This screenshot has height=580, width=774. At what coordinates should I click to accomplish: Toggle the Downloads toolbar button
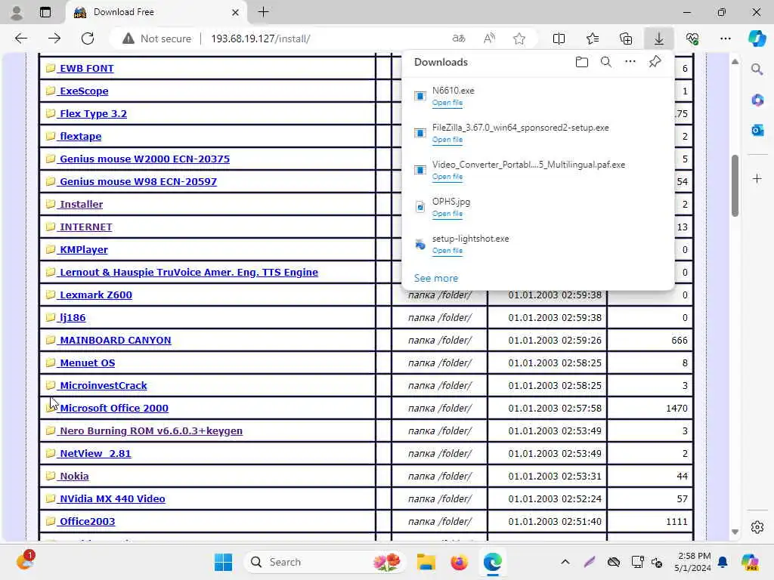[x=659, y=39]
